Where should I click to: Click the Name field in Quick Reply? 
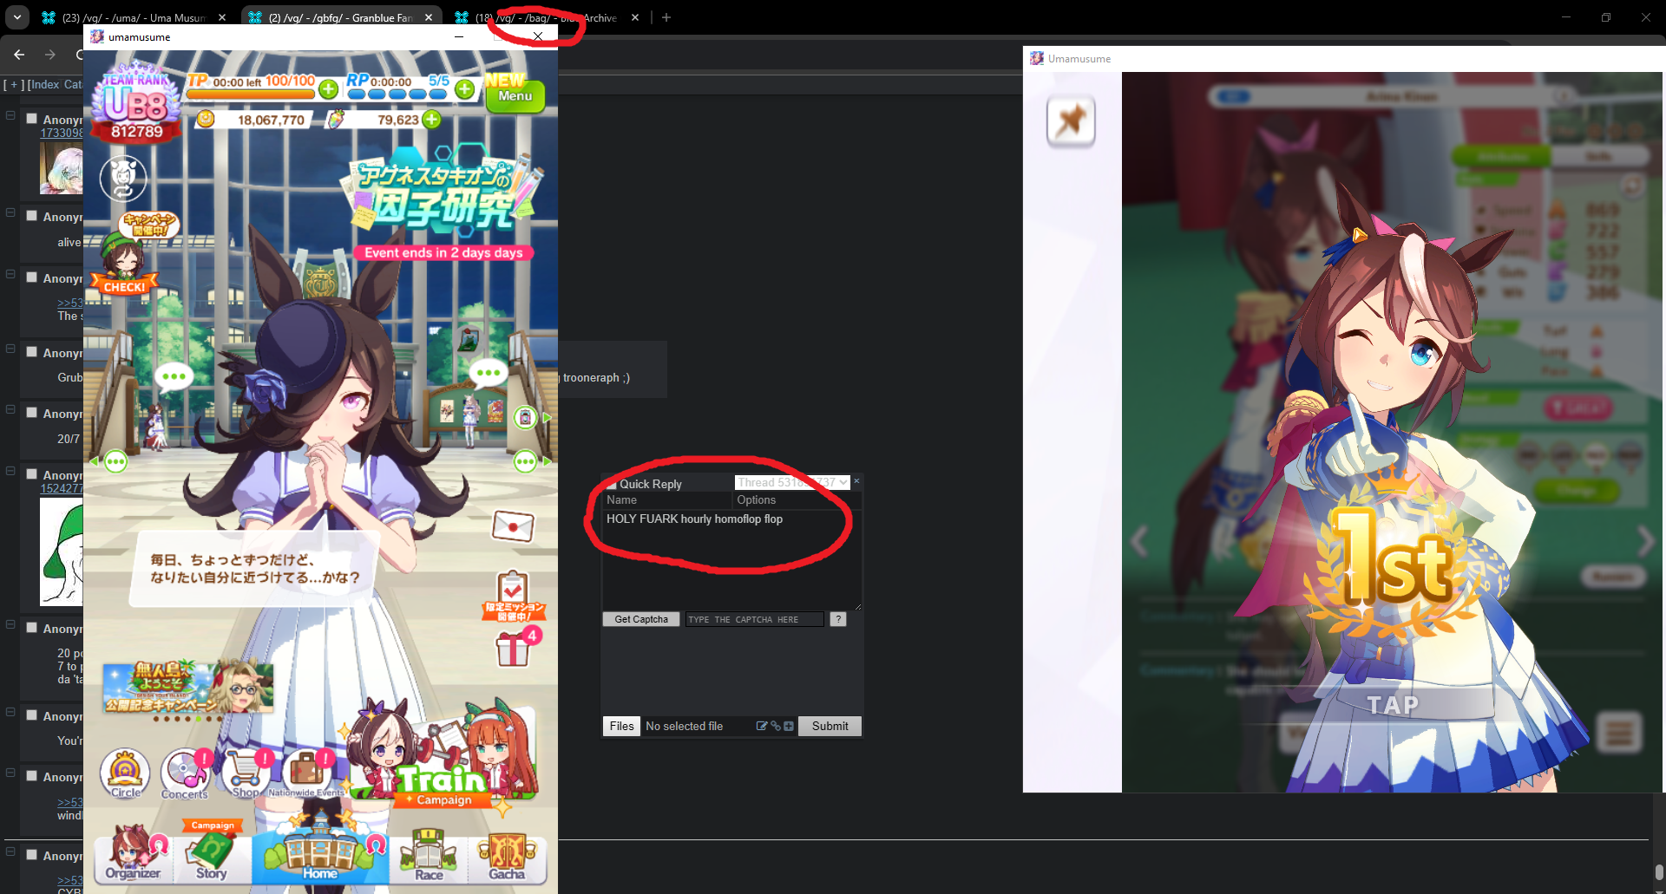[x=667, y=500]
